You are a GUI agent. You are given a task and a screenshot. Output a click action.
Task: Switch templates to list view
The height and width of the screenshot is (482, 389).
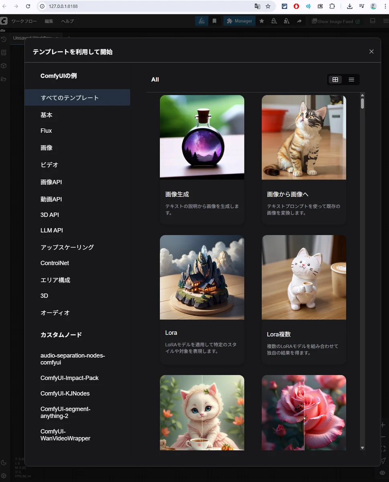351,80
